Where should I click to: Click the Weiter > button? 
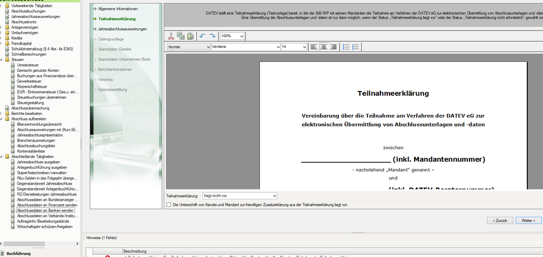point(528,221)
